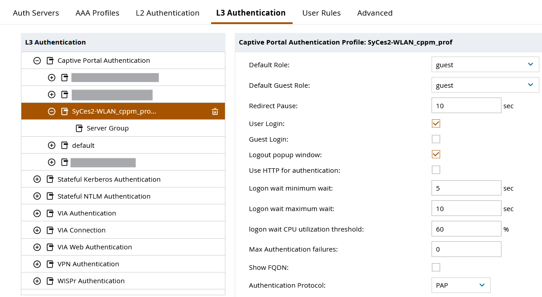
Task: Open the Default Role dropdown
Action: 485,65
